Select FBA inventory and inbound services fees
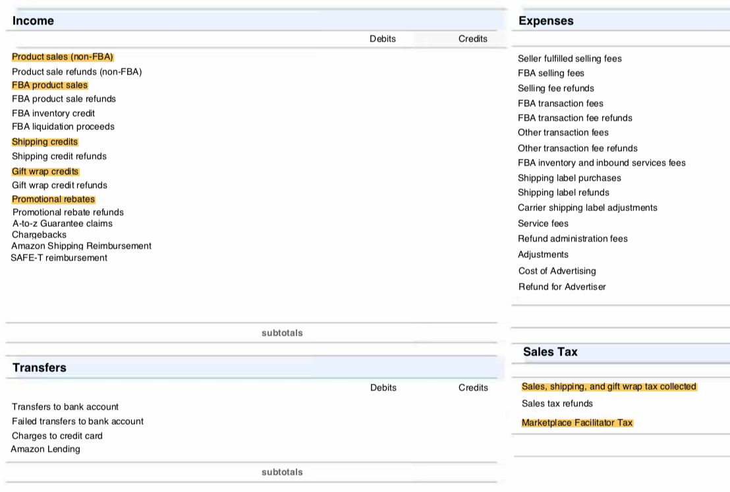Image resolution: width=730 pixels, height=492 pixels. [x=602, y=163]
